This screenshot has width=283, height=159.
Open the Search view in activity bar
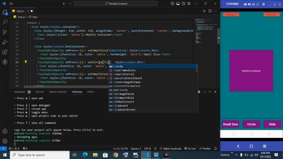pyautogui.click(x=5, y=22)
